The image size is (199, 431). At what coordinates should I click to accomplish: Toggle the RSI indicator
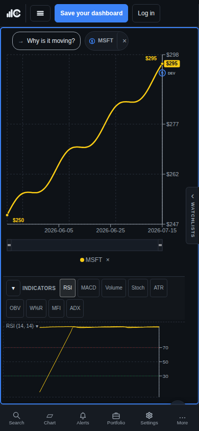[67, 288]
